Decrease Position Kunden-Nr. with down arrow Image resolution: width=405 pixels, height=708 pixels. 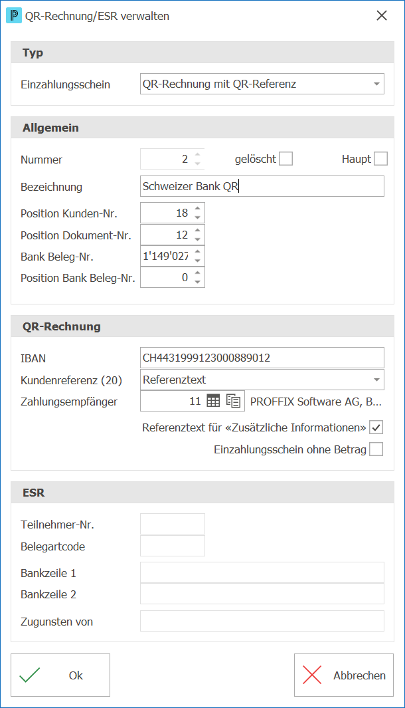198,217
